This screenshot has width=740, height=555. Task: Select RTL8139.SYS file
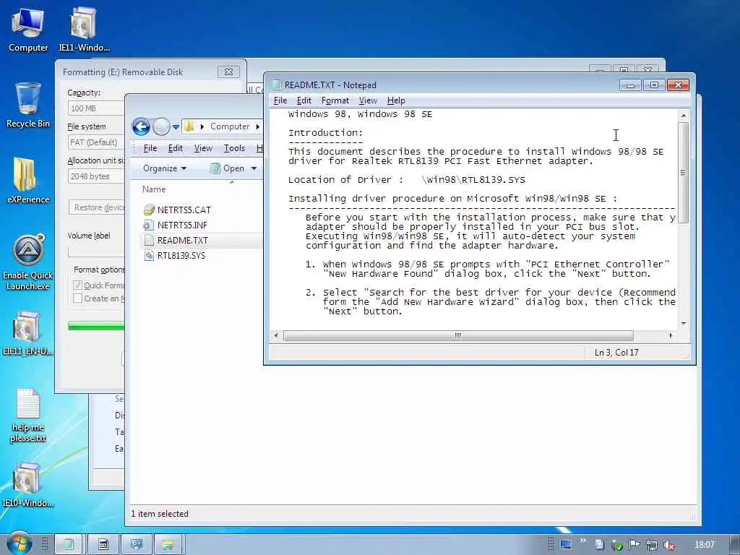tap(181, 255)
